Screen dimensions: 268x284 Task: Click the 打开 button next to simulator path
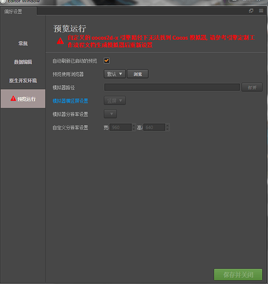(x=252, y=87)
